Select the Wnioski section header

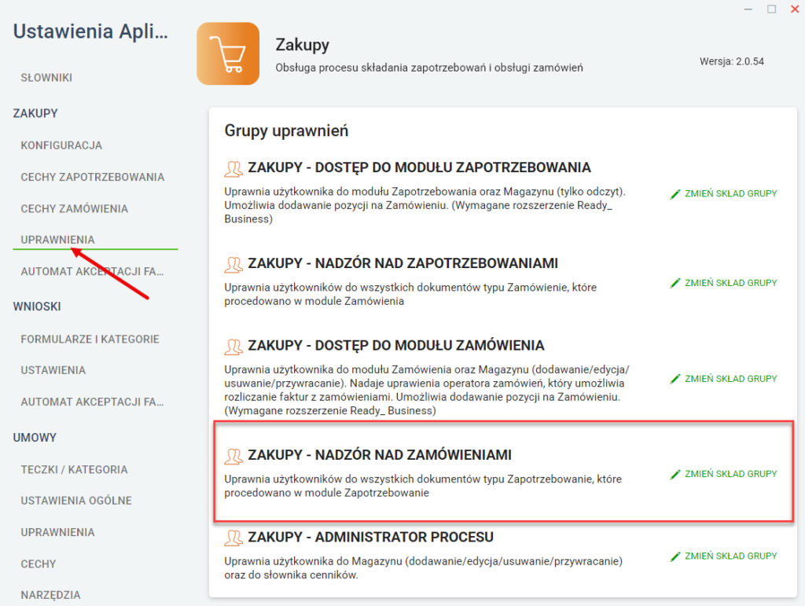coord(37,307)
